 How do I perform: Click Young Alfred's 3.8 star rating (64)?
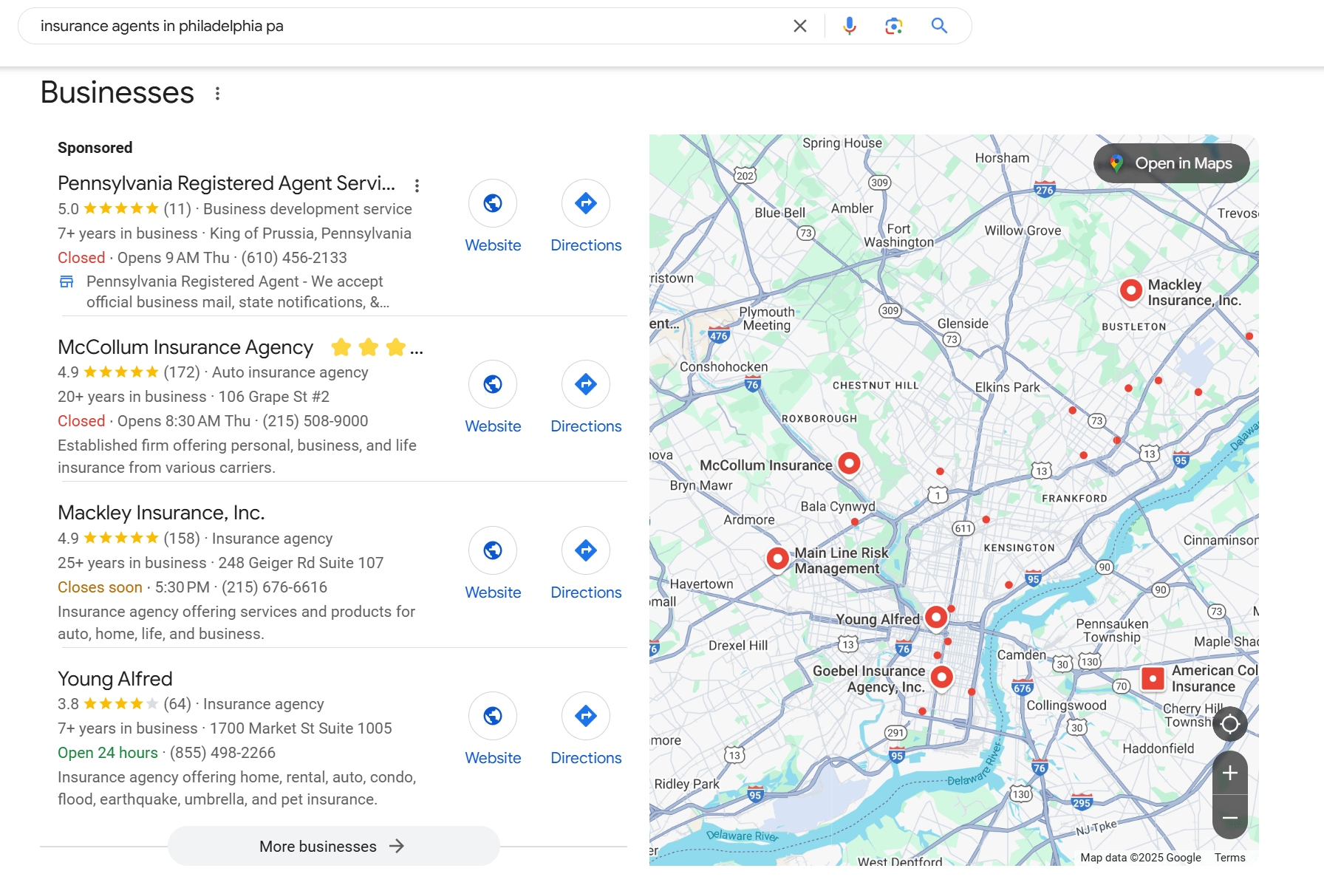(124, 704)
